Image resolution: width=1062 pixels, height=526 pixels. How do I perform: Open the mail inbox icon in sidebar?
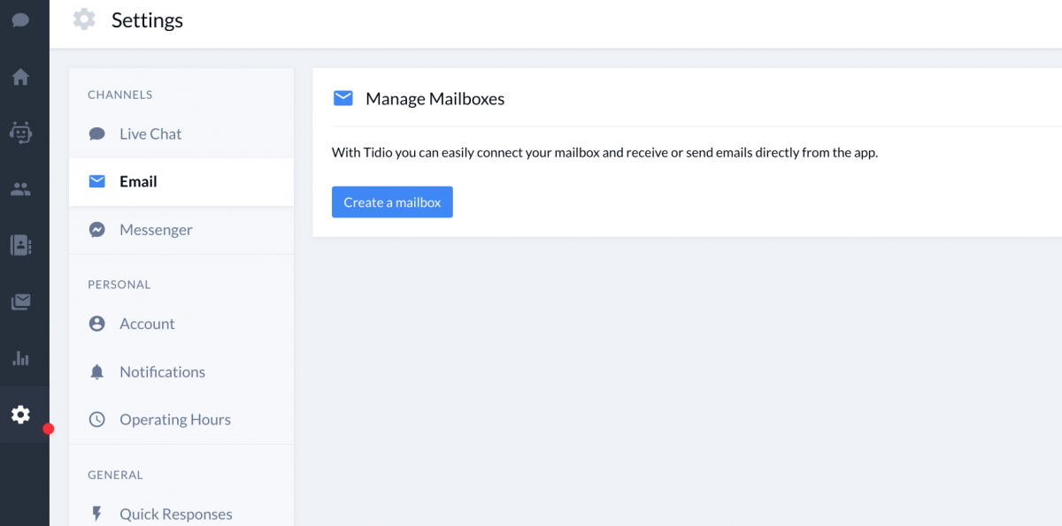point(20,301)
